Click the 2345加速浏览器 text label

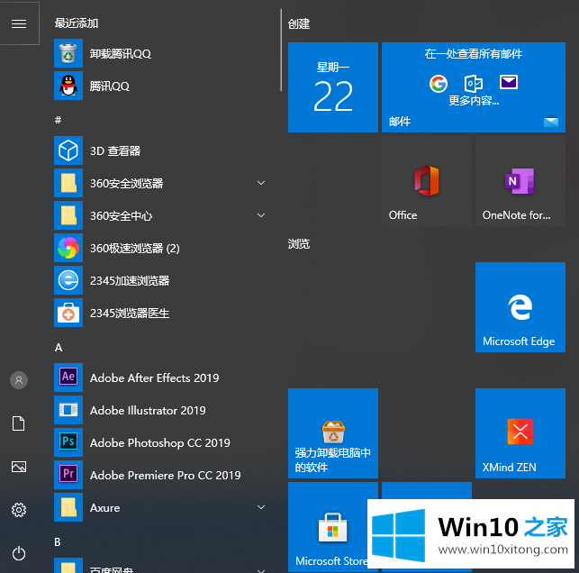click(x=130, y=281)
